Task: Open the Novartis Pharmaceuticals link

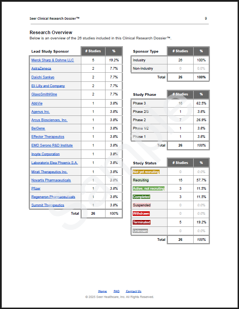Action: click(51, 180)
